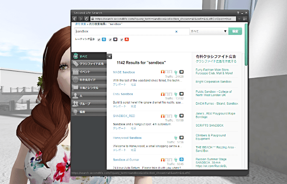Show SANDBOX_RED on map
The width and height of the screenshot is (287, 184).
[x=133, y=128]
